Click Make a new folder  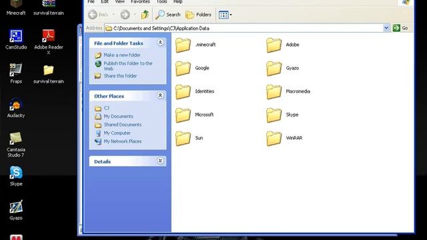pyautogui.click(x=117, y=55)
